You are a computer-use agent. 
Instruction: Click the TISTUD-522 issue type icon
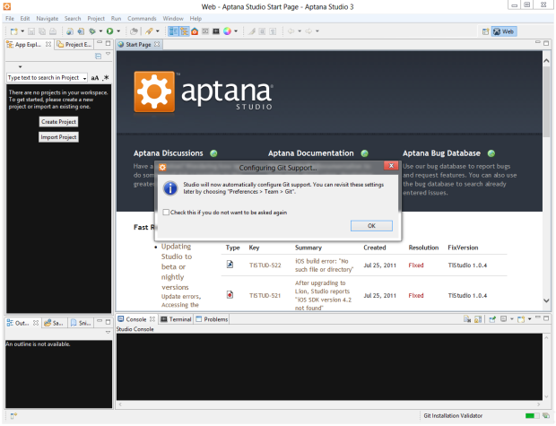click(x=230, y=265)
